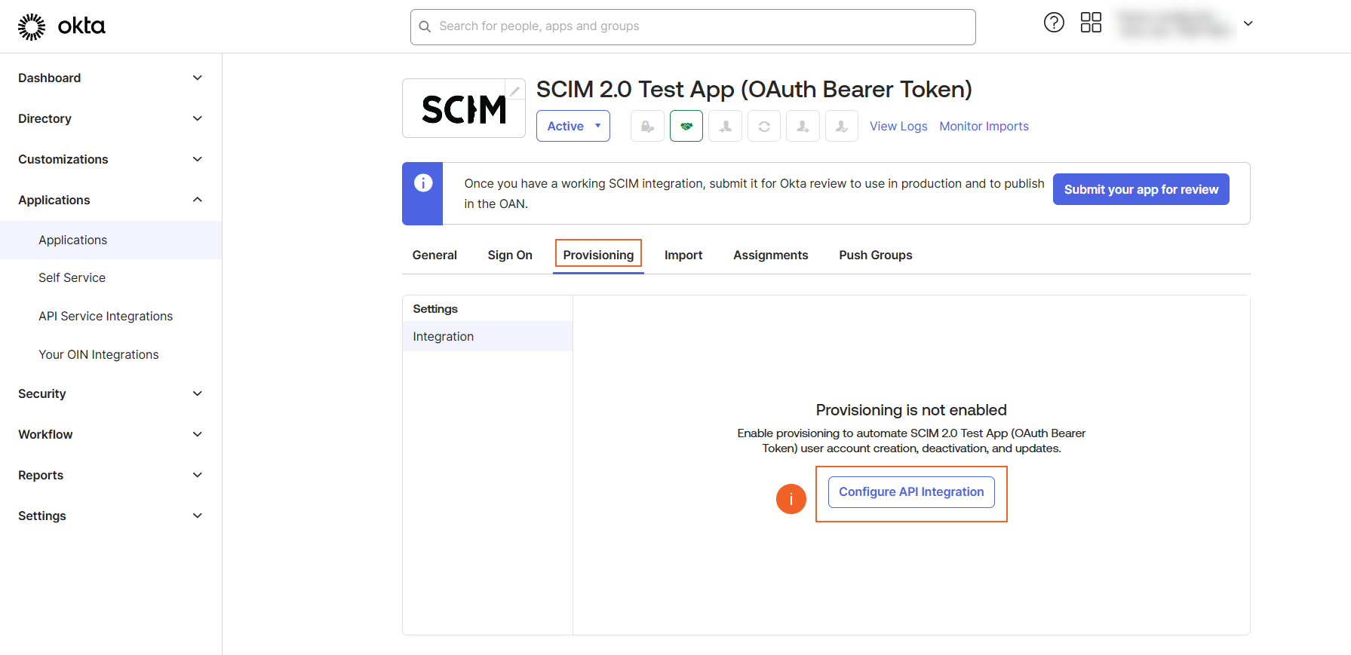Open the help question mark icon
This screenshot has height=655, width=1351.
(1053, 23)
